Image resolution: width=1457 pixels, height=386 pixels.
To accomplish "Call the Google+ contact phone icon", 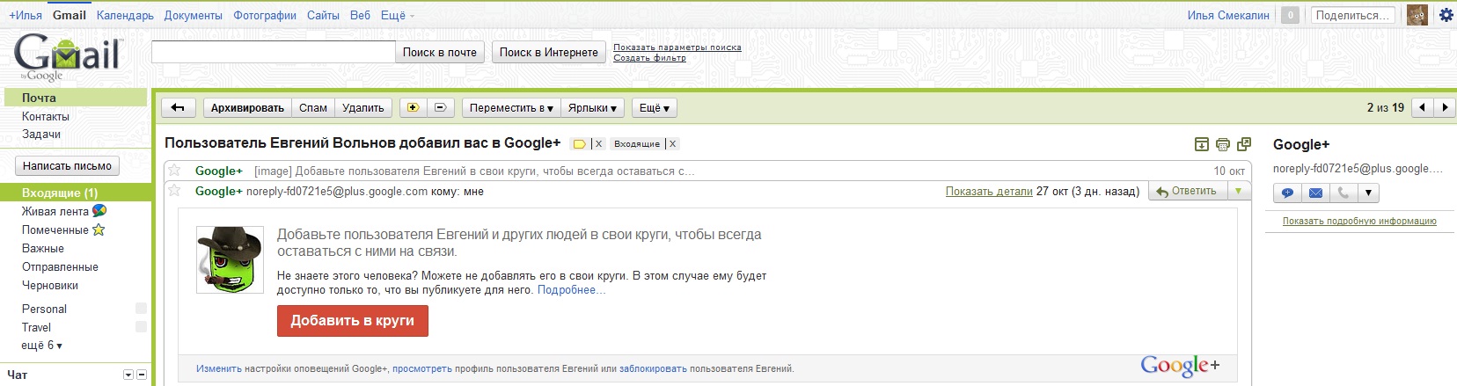I will (1344, 193).
